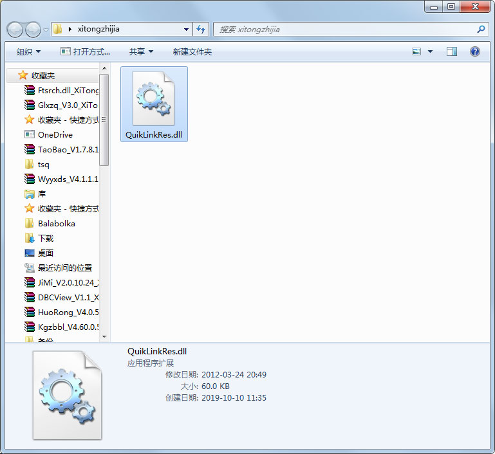This screenshot has height=454, width=495.
Task: Select the 下载 folder in sidebar
Action: click(x=46, y=239)
